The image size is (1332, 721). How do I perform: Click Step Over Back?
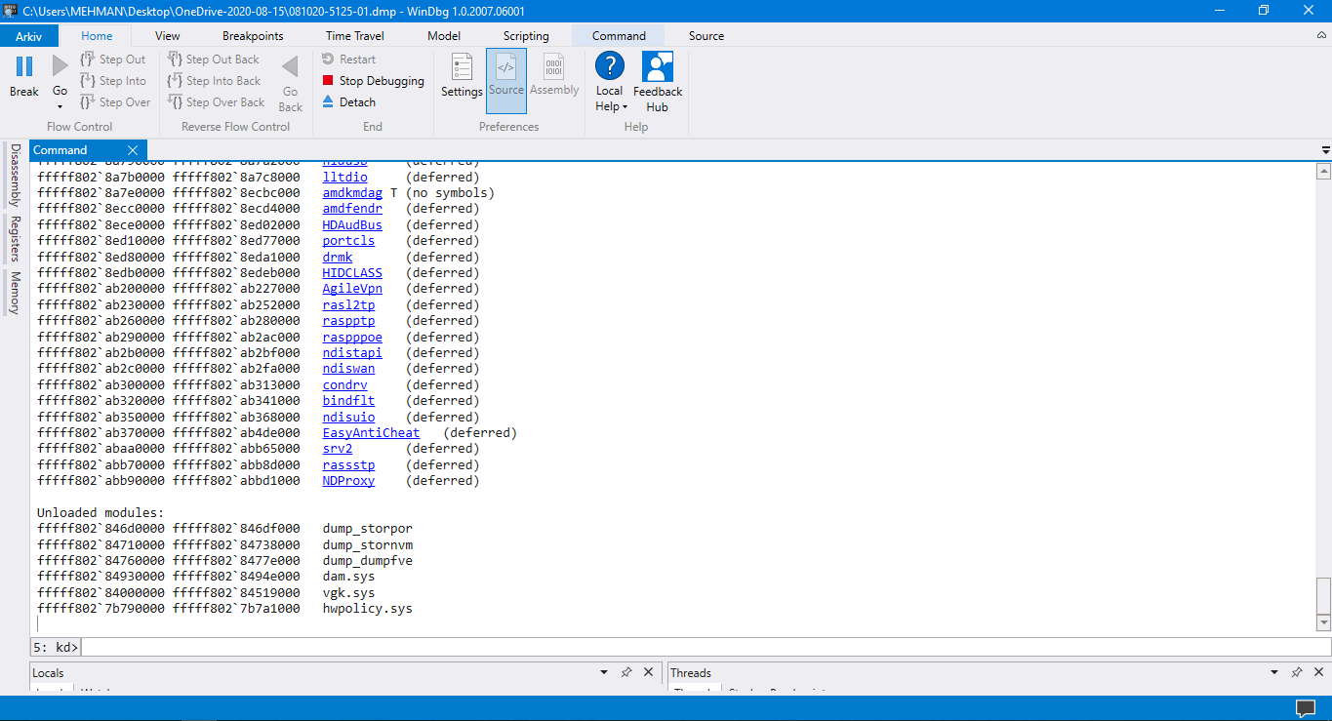coord(216,102)
